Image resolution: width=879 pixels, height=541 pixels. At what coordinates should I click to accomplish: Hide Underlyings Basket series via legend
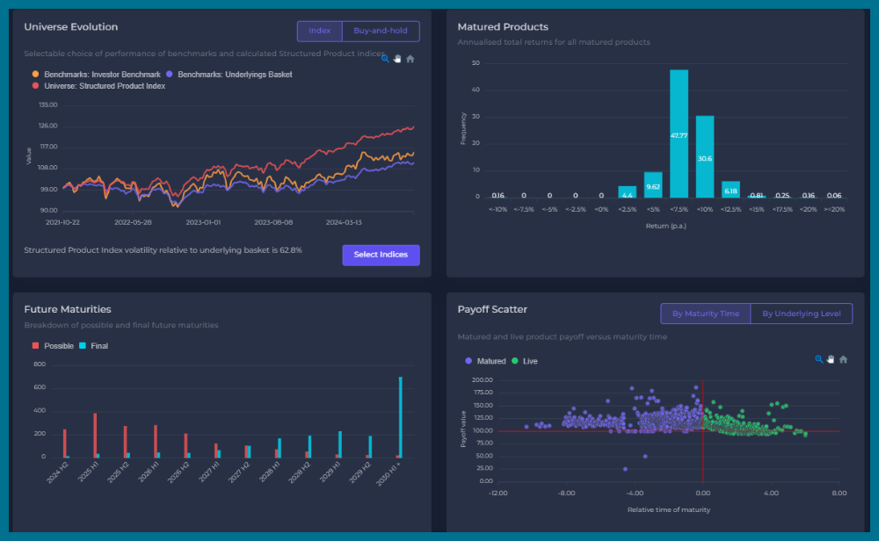coord(229,75)
